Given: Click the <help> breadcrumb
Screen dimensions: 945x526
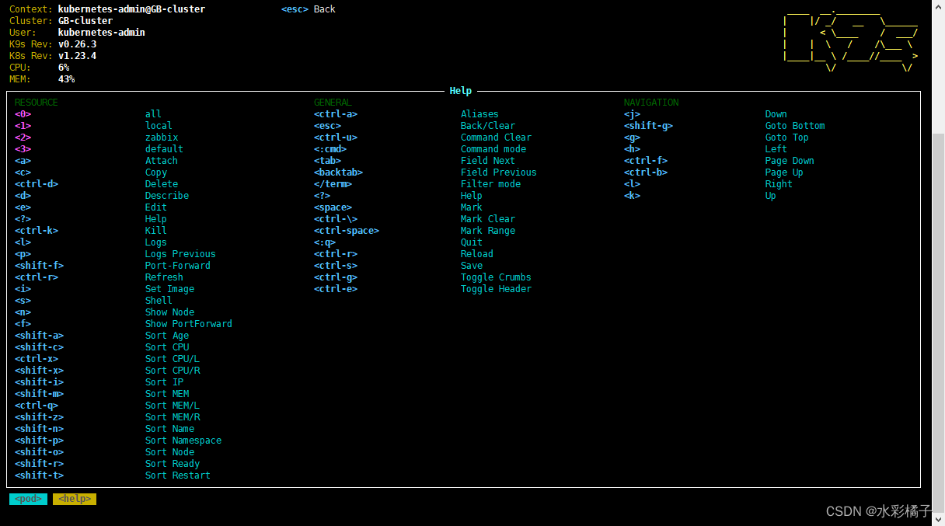Looking at the screenshot, I should click(x=75, y=499).
